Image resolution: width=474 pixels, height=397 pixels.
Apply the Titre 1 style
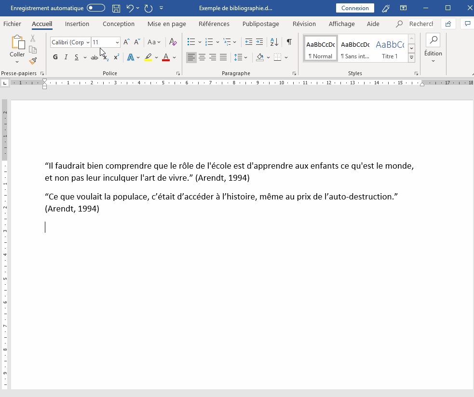(390, 49)
